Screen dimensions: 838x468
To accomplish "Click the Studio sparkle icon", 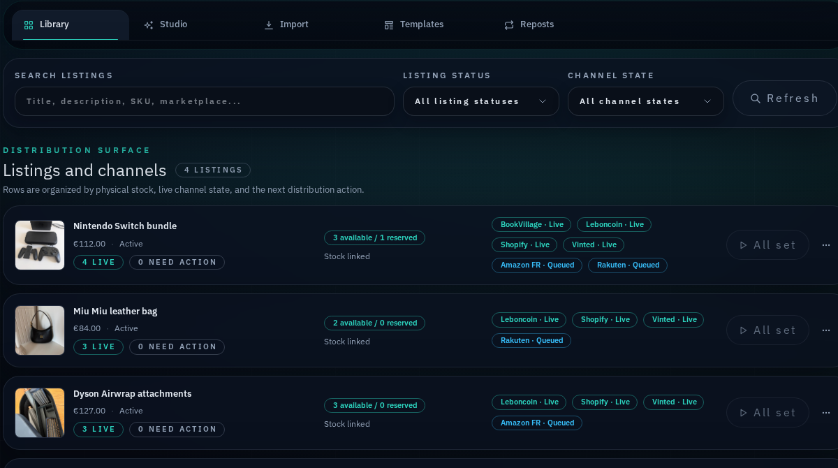I will [x=149, y=25].
